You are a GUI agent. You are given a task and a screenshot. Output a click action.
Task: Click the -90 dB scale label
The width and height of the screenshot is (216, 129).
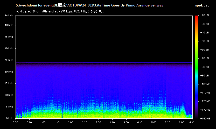205,76
